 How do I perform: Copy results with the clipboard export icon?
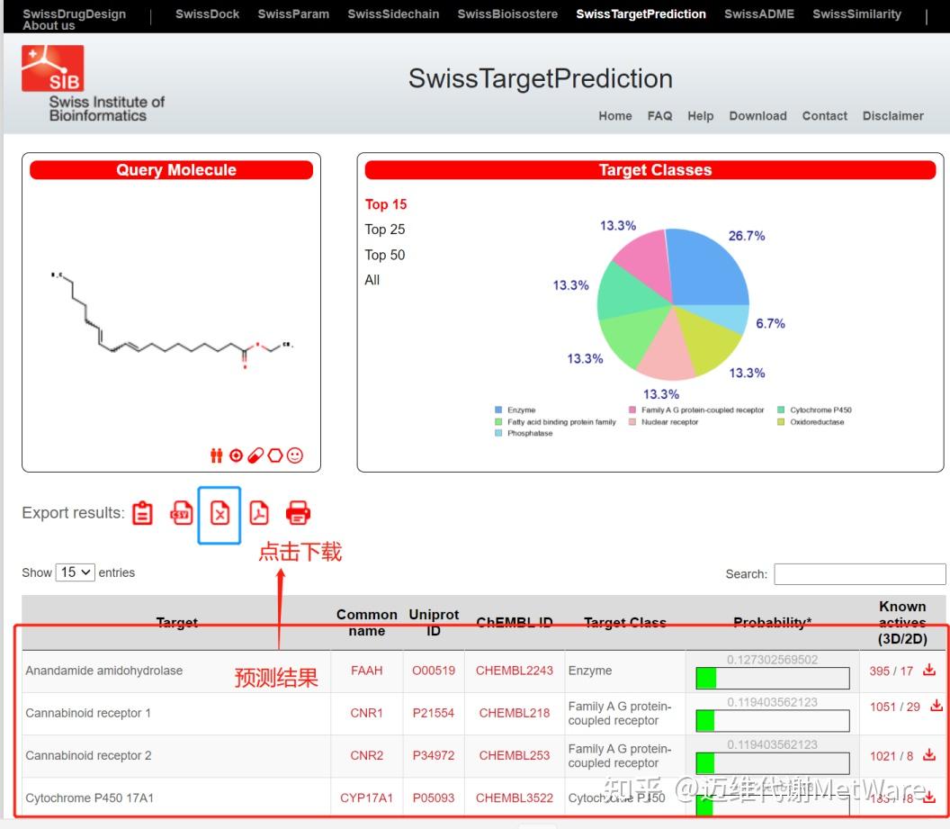(x=142, y=513)
